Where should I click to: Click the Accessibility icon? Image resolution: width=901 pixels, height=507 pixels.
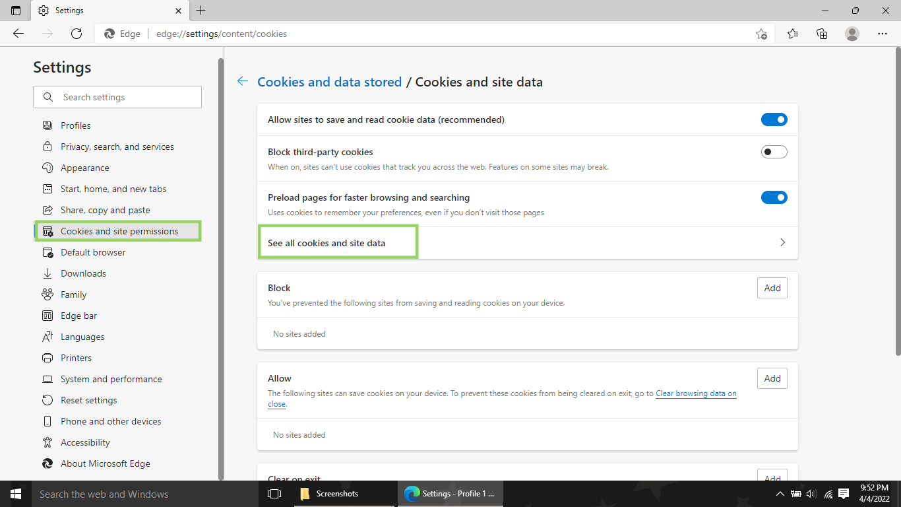pyautogui.click(x=47, y=442)
